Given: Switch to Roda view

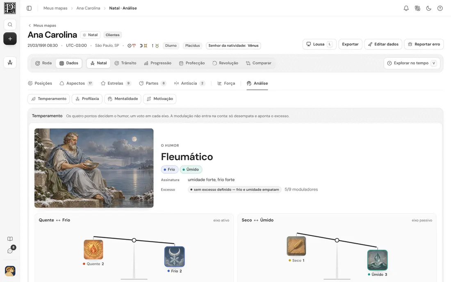Looking at the screenshot, I should pyautogui.click(x=43, y=63).
